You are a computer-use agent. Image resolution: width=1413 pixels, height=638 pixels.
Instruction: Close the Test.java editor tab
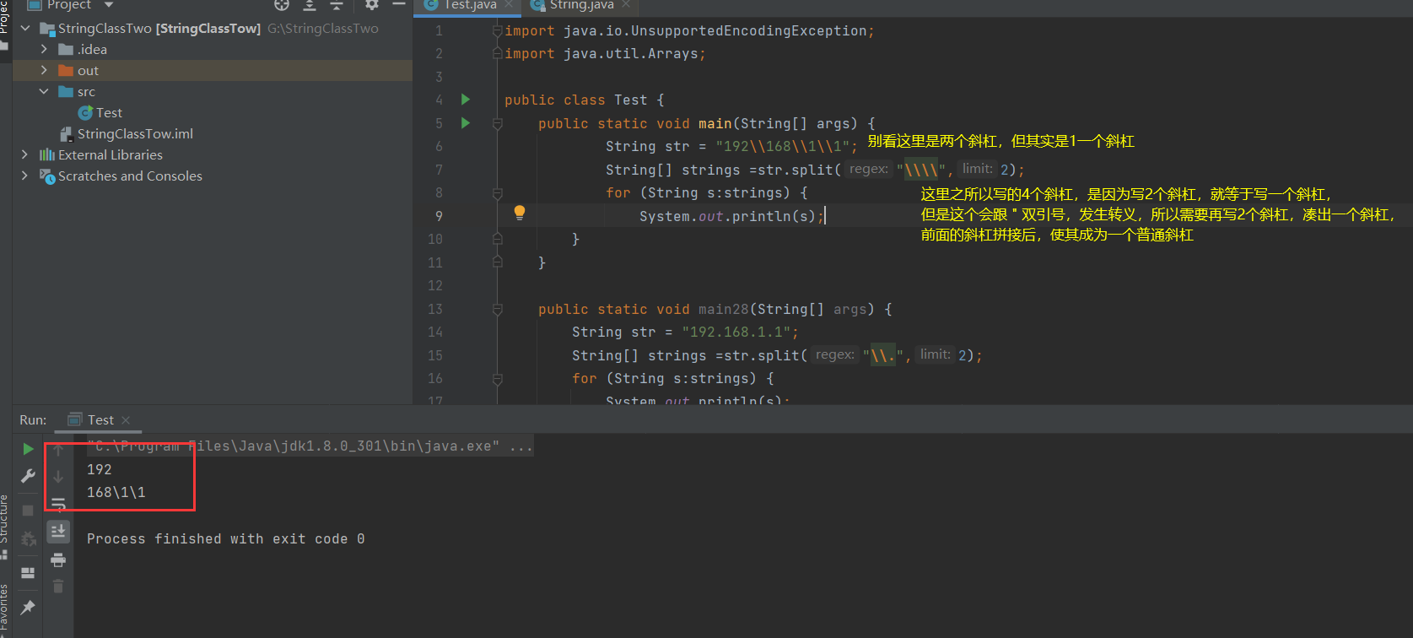[x=509, y=5]
